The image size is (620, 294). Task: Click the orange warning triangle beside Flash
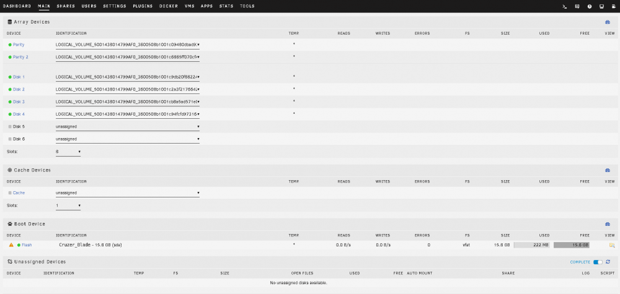pos(11,245)
